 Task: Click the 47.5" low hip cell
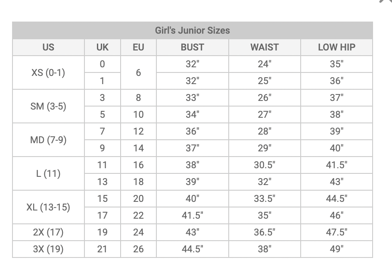336,232
